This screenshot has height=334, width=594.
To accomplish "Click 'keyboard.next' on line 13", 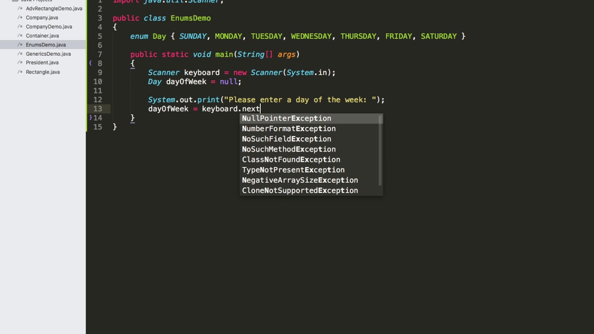I will [x=231, y=109].
